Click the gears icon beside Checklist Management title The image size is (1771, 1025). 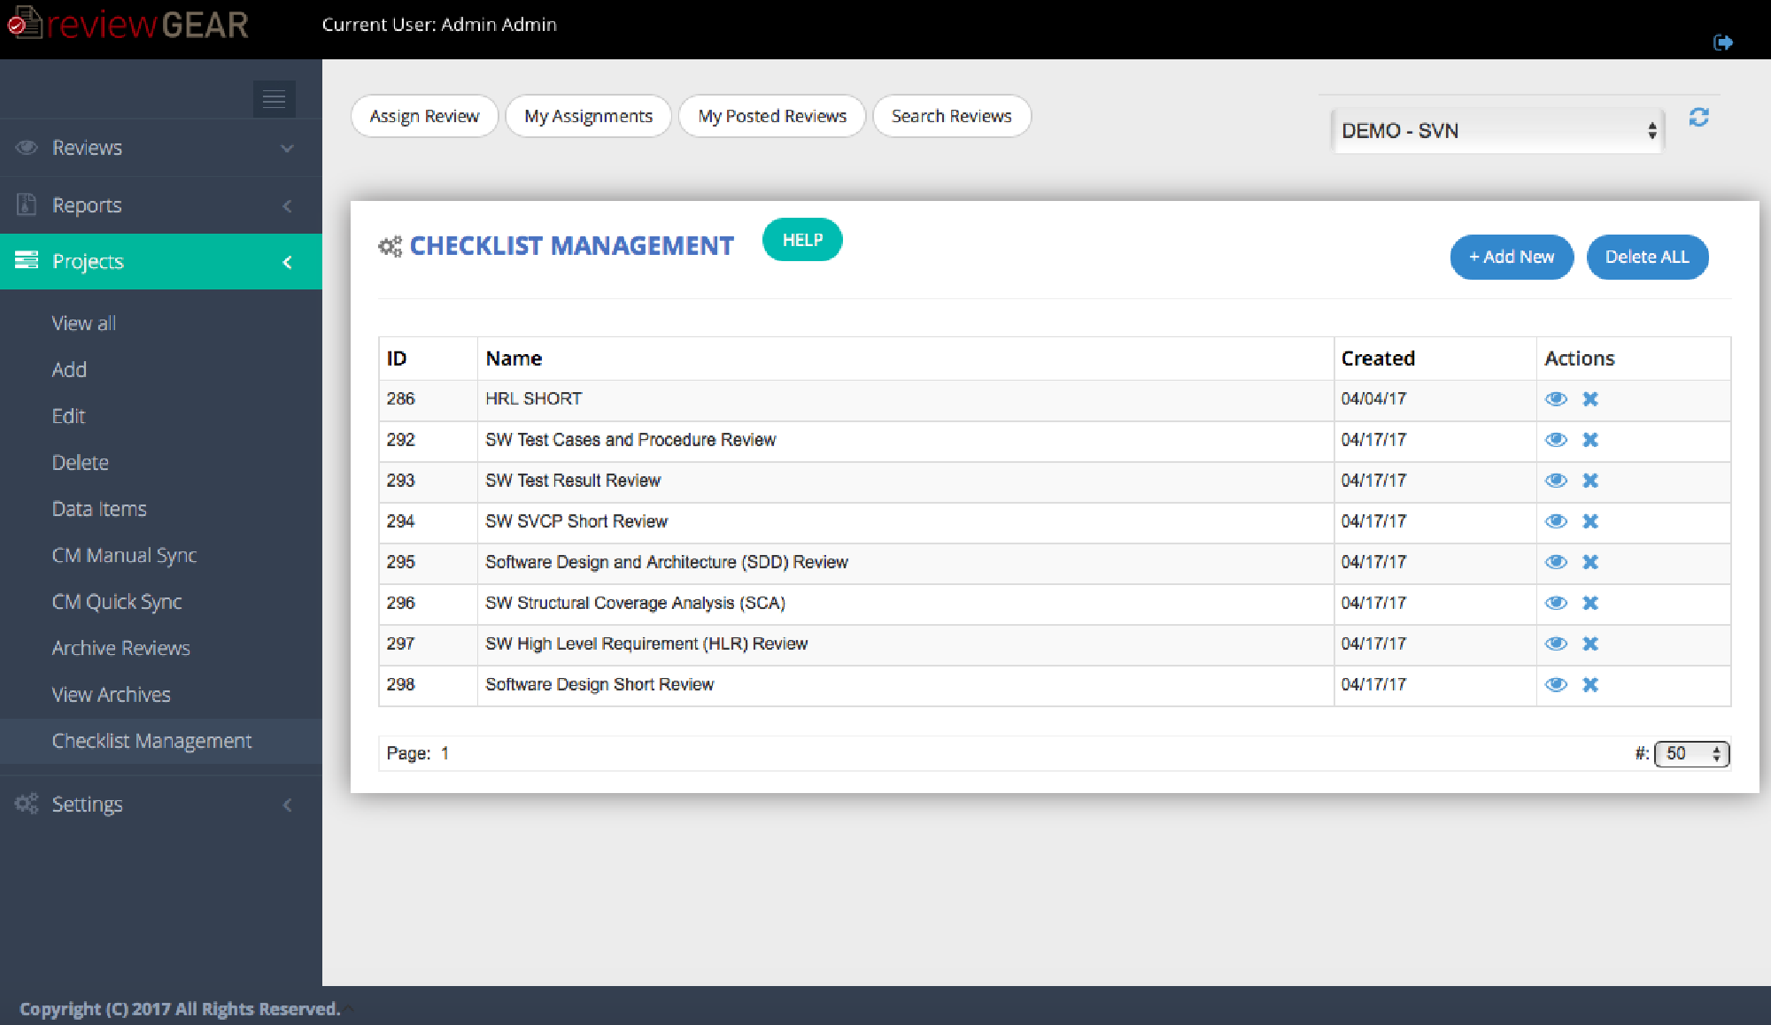coord(390,246)
